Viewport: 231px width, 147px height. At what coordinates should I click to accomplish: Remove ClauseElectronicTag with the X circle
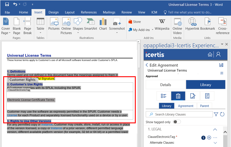coord(209,138)
